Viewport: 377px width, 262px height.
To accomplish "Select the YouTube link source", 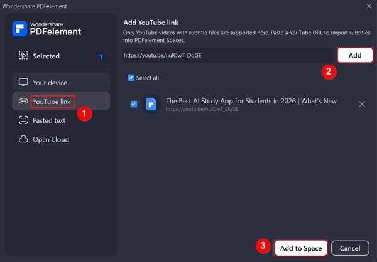I will pyautogui.click(x=62, y=102).
